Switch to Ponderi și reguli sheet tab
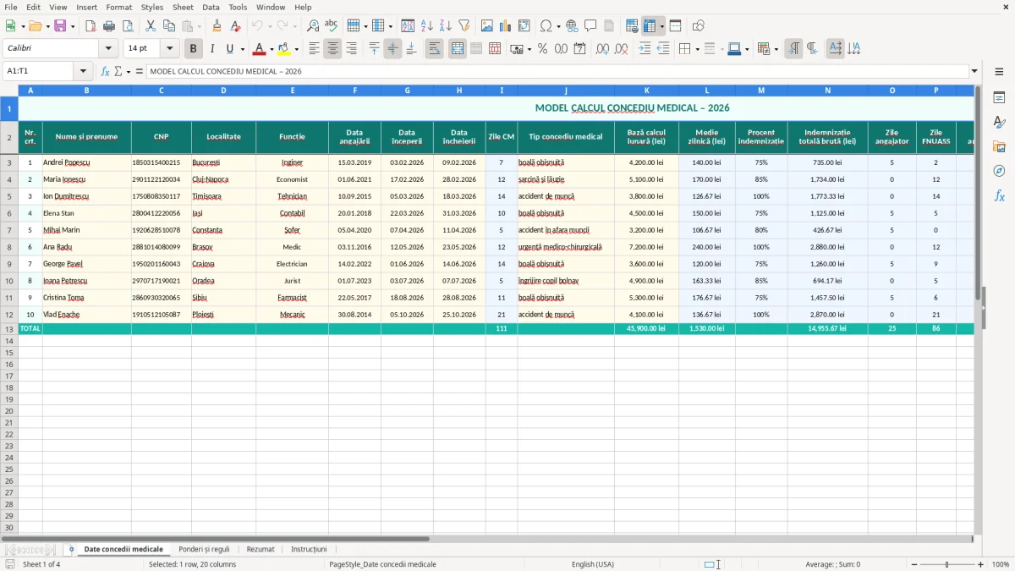Screen dimensions: 1015x571 (204, 549)
